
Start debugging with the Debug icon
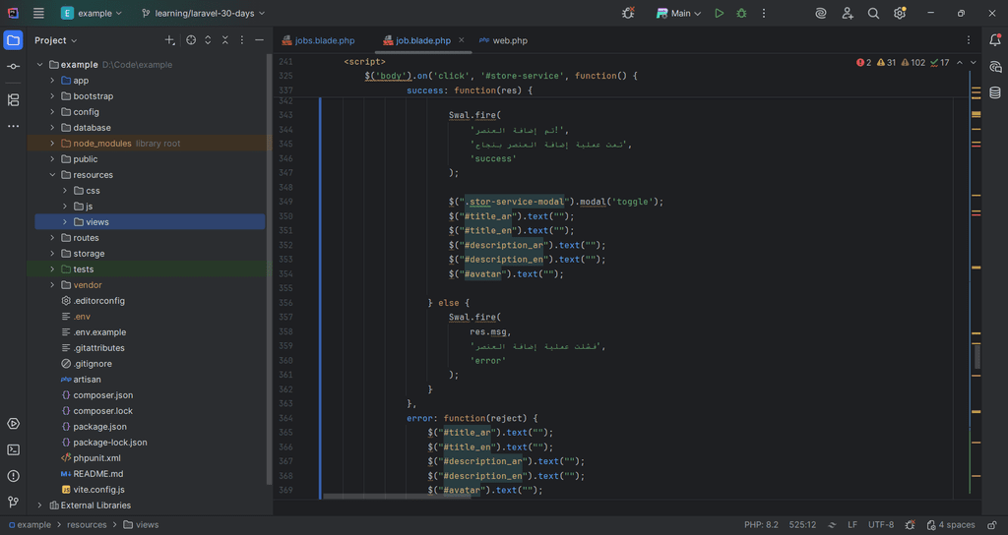coord(741,14)
